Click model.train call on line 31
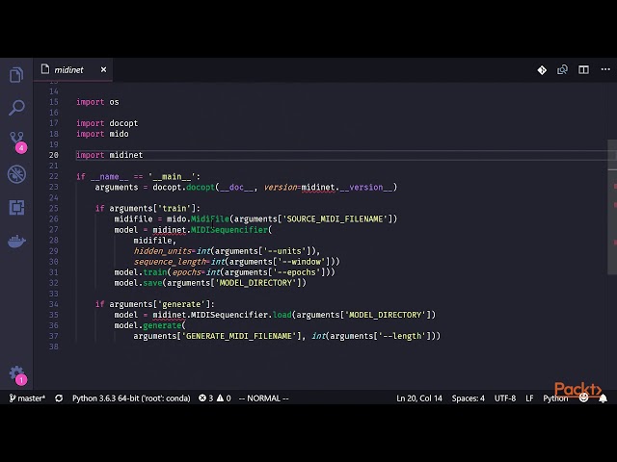 (x=141, y=272)
